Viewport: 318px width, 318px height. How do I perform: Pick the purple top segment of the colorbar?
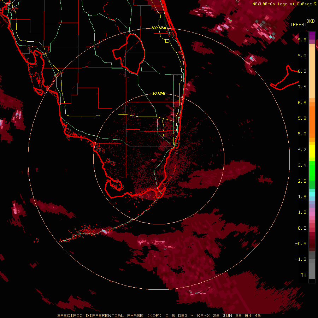pyautogui.click(x=312, y=35)
